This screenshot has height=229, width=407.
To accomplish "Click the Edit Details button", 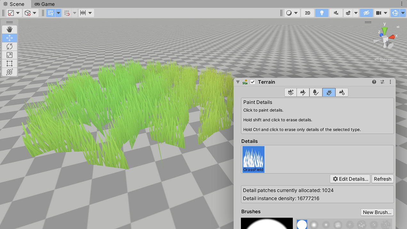I will pos(350,179).
